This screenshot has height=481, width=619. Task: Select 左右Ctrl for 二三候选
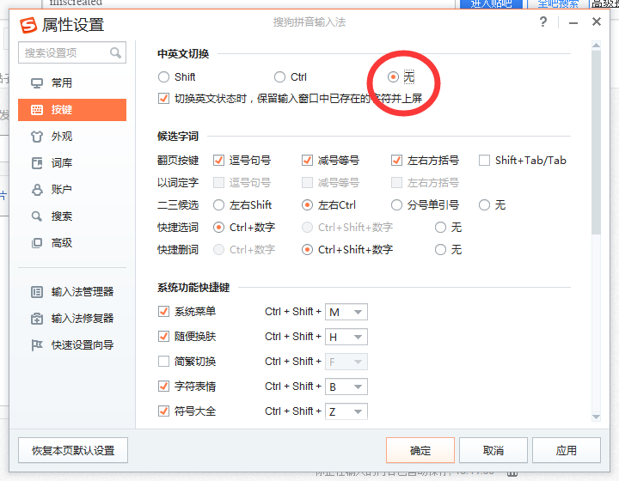(307, 205)
